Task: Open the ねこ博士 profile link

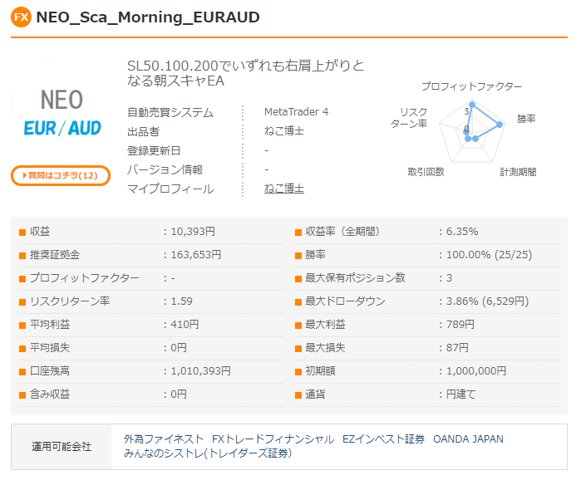Action: 283,189
